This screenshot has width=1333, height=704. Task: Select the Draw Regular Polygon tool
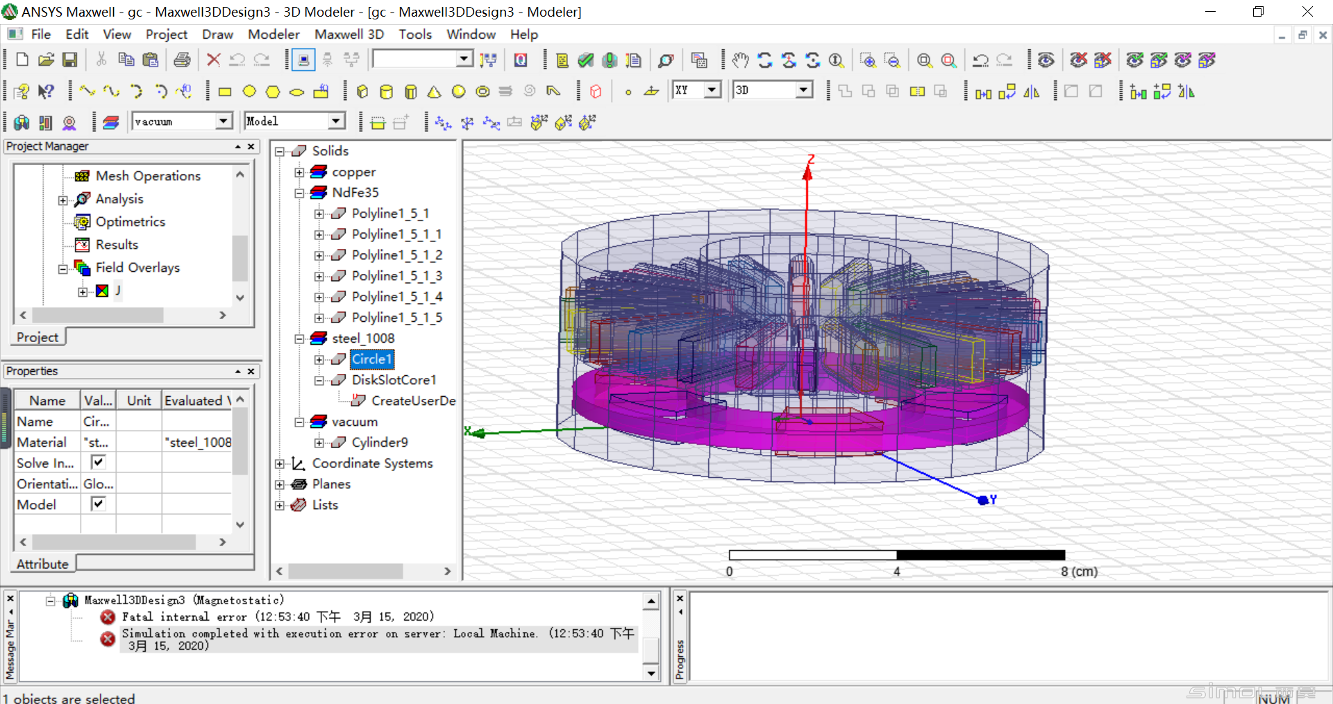(273, 92)
